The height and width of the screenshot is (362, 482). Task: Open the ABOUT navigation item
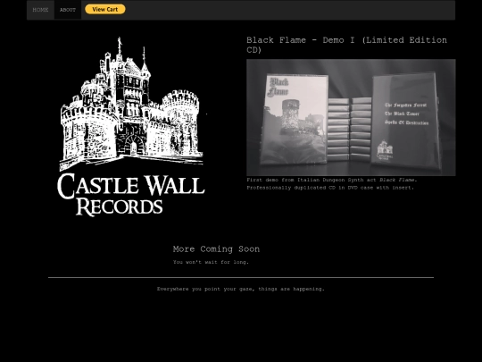click(68, 10)
